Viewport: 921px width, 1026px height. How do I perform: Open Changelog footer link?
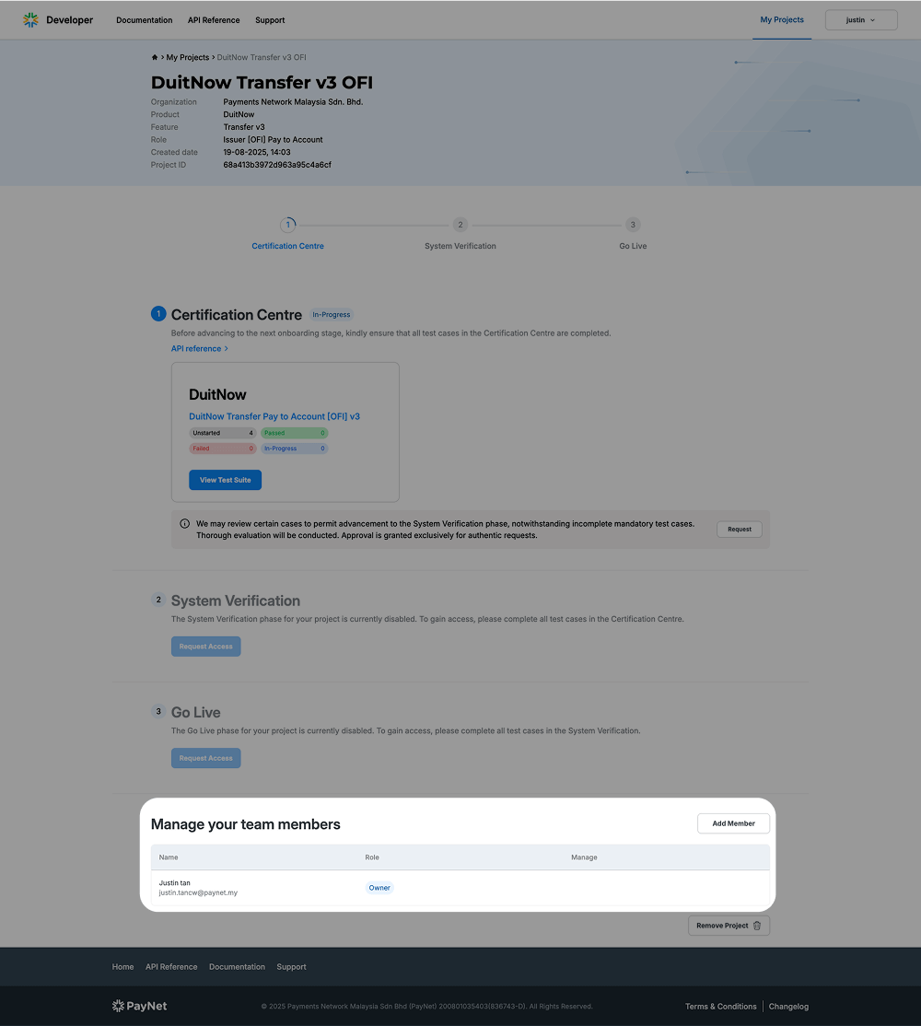[x=788, y=1007]
